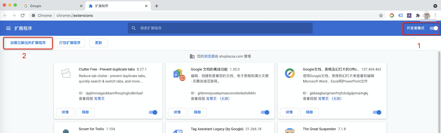The image size is (441, 133).
Task: Open the profile avatar
Action: pos(427,16)
